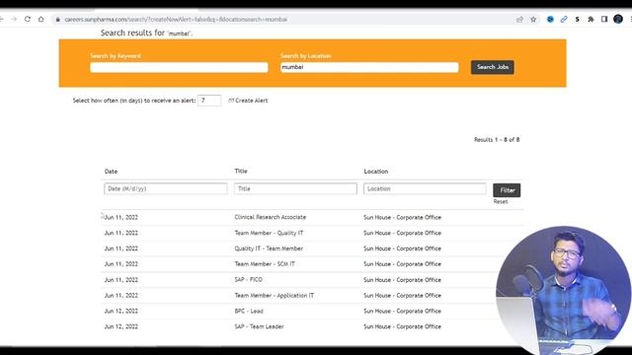Open SAP - Team Leader job listing

coord(259,326)
